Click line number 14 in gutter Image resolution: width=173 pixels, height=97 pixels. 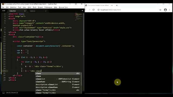point(4,46)
